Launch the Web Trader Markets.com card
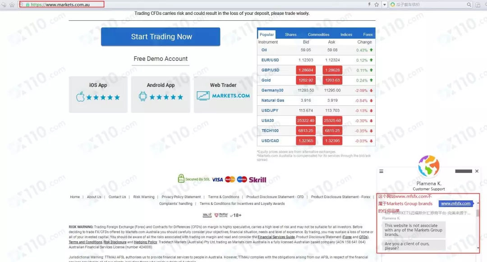 (x=223, y=94)
